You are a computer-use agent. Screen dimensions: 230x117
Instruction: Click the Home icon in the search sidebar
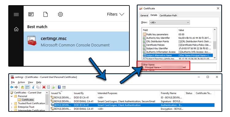point(16,29)
